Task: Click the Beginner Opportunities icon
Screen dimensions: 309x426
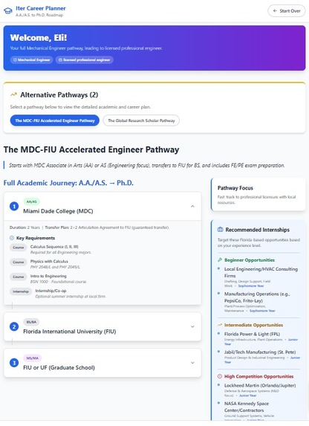Action: (x=220, y=260)
